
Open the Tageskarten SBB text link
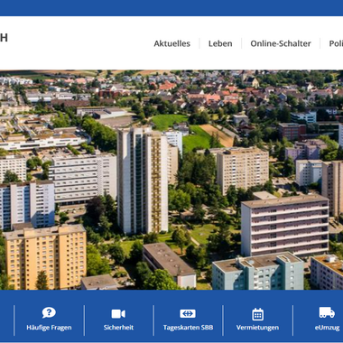(188, 328)
